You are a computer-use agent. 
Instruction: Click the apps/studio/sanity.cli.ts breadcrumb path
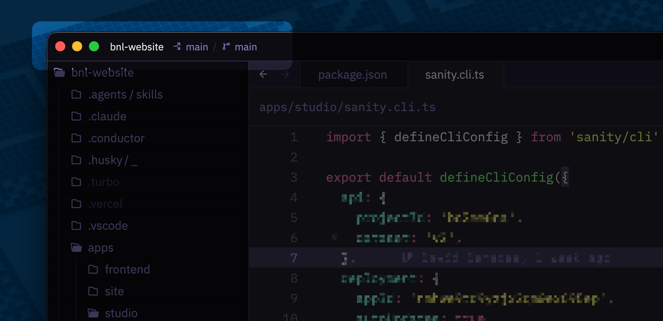[x=348, y=107]
